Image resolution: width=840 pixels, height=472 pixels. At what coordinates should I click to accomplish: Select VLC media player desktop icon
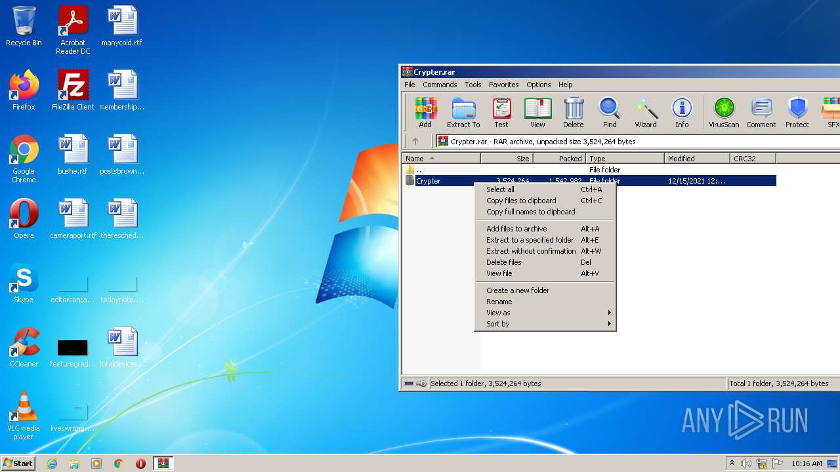tap(24, 416)
